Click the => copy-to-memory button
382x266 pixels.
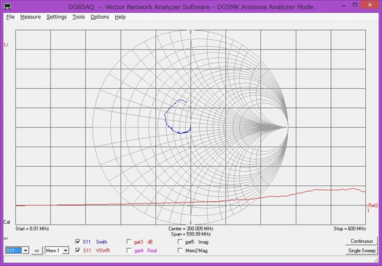pyautogui.click(x=37, y=250)
